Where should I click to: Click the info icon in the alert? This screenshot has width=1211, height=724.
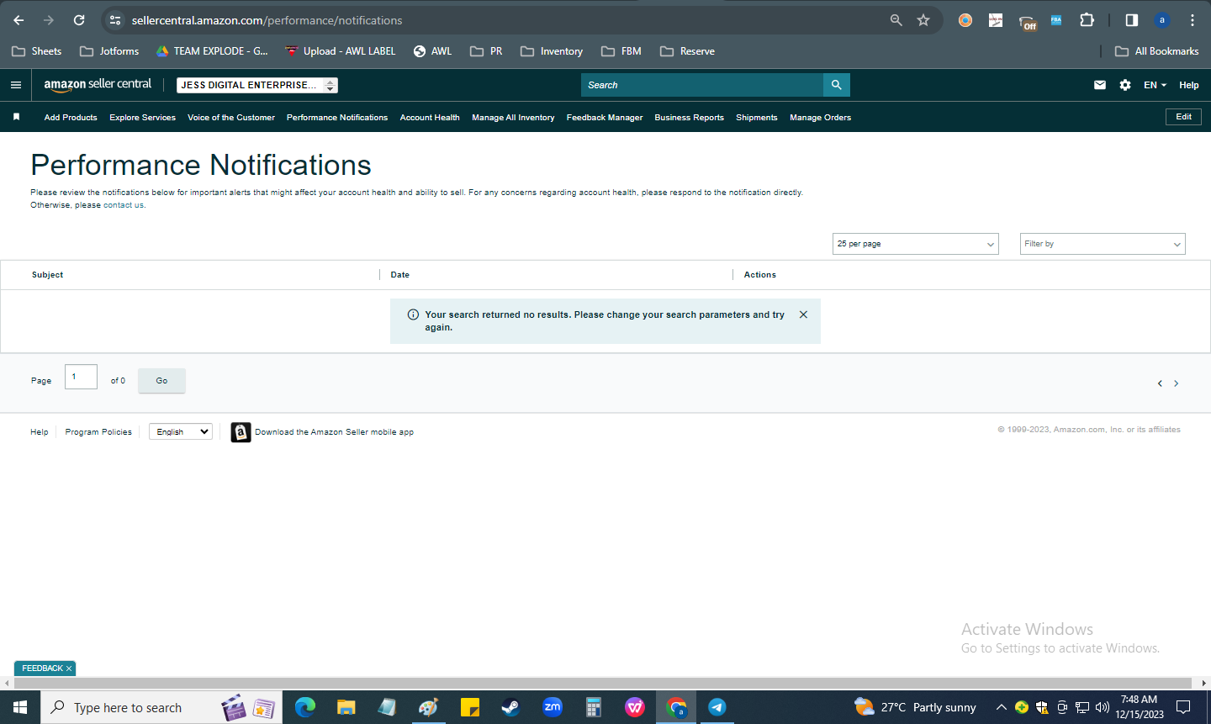pos(413,314)
